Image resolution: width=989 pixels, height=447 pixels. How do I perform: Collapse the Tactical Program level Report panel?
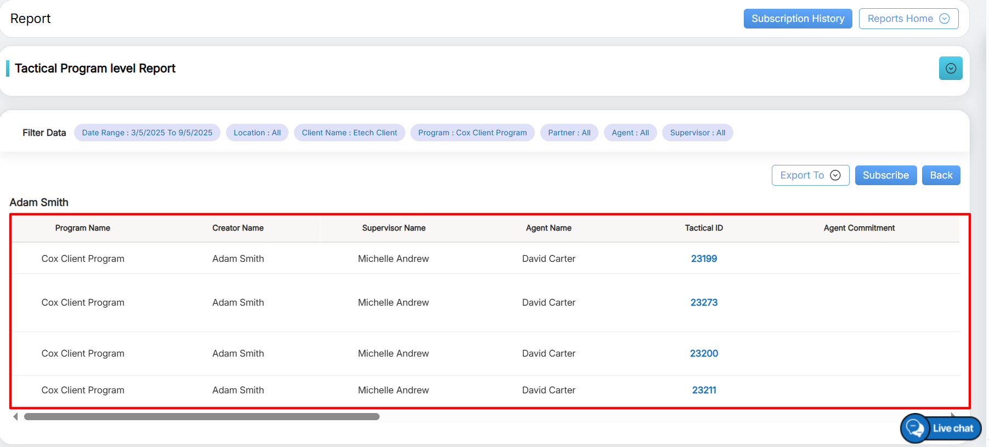(x=951, y=68)
